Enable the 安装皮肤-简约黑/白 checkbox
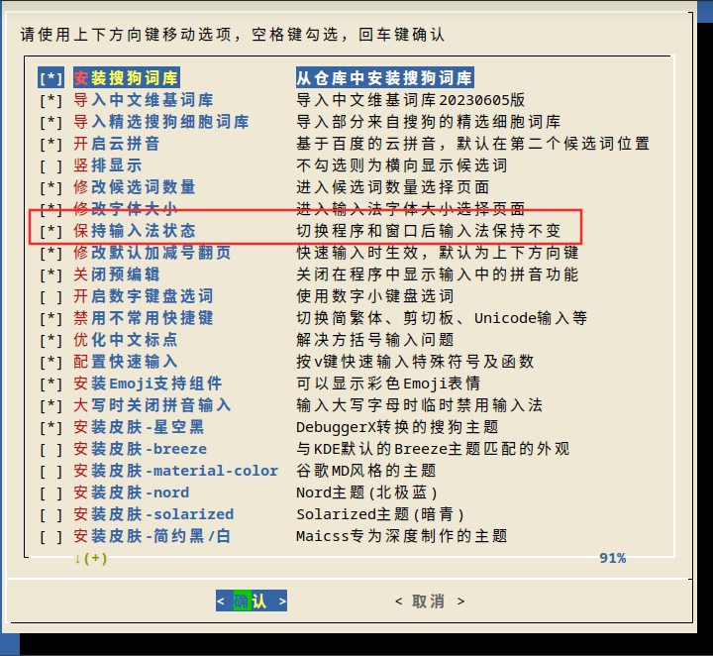 coord(51,537)
